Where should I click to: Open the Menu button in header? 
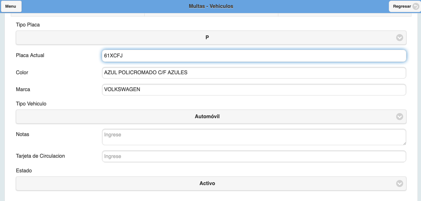coord(11,6)
